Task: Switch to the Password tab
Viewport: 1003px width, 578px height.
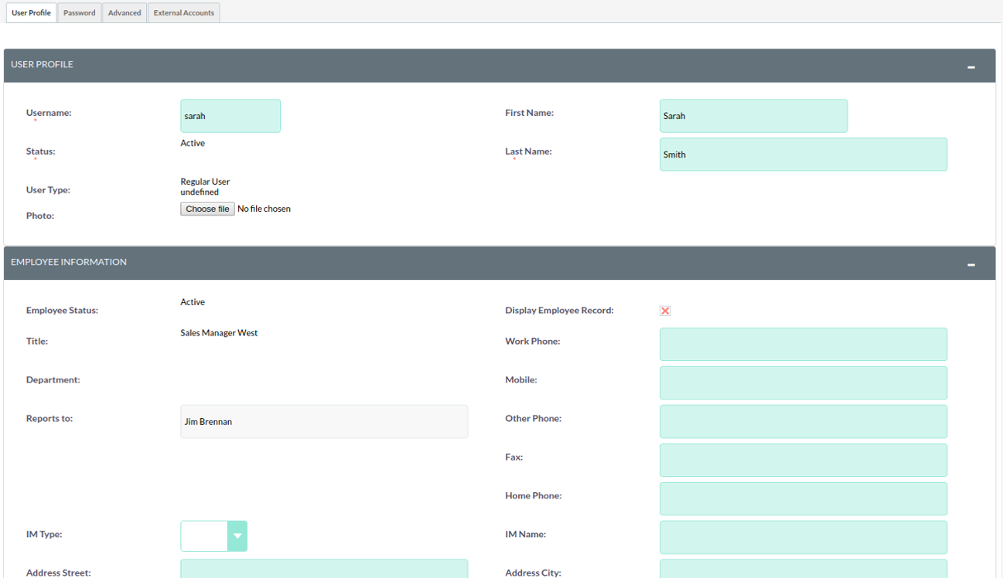Action: click(80, 13)
